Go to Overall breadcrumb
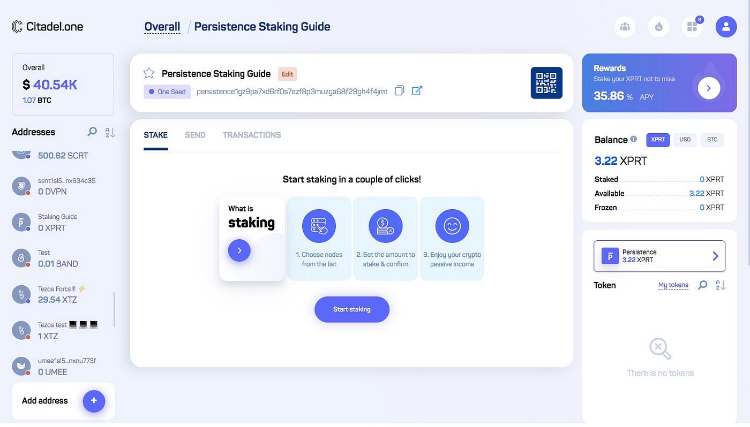Image resolution: width=750 pixels, height=427 pixels. pyautogui.click(x=162, y=27)
